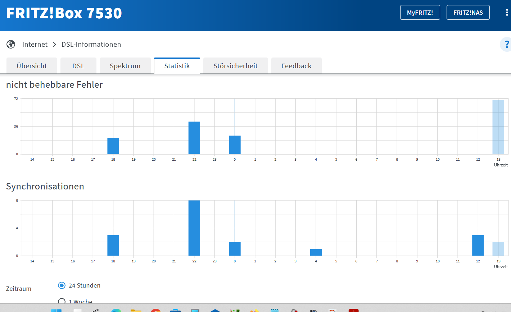Click the FRITZ!Box 7530 logo title
Viewport: 511px width, 312px height.
[x=64, y=13]
